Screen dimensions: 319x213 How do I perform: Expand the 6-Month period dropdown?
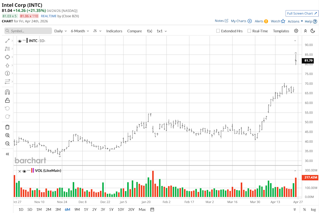80,31
